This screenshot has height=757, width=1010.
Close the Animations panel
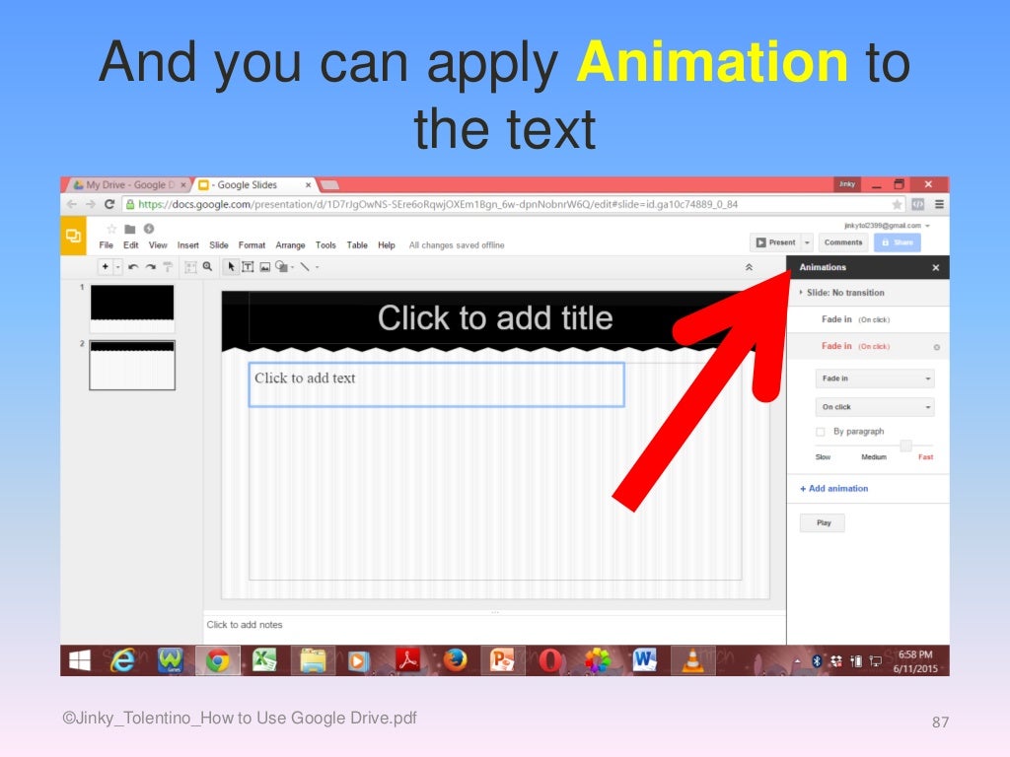[936, 268]
